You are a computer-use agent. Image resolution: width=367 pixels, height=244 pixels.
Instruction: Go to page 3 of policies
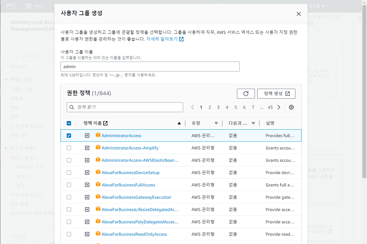pyautogui.click(x=218, y=107)
